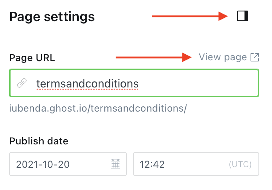Open the calendar icon in the date field
272x190 pixels.
(x=115, y=164)
